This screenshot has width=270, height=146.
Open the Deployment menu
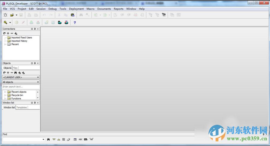(76, 9)
